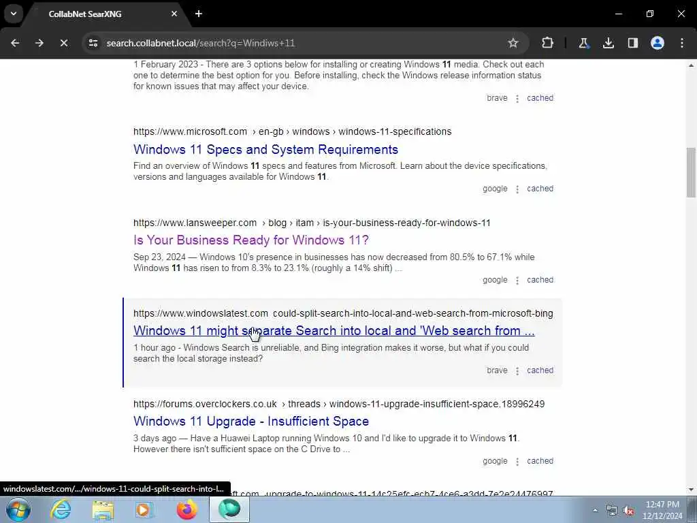Expand options dots for overclockers result
This screenshot has width=697, height=523.
[517, 462]
